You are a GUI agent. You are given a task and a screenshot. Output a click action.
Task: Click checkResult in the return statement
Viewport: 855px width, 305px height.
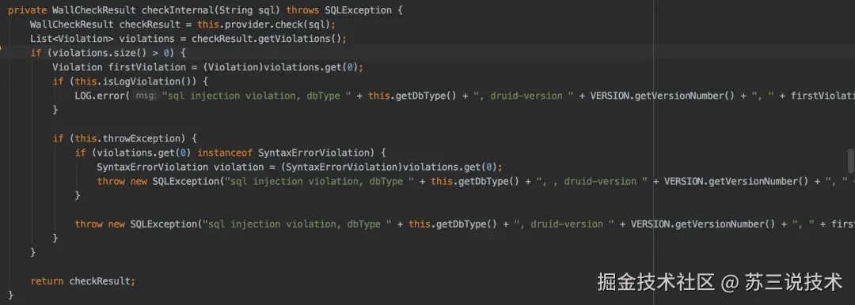(x=100, y=281)
